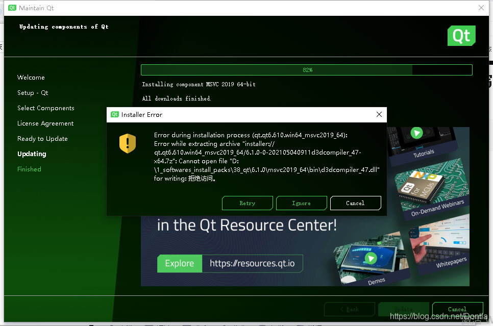
Task: Cancel the installation from the error dialog
Action: (355, 203)
